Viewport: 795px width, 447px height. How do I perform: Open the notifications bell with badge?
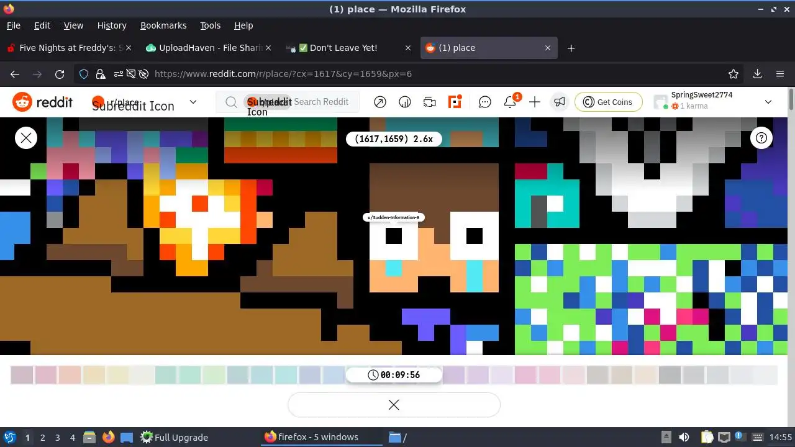(x=511, y=102)
